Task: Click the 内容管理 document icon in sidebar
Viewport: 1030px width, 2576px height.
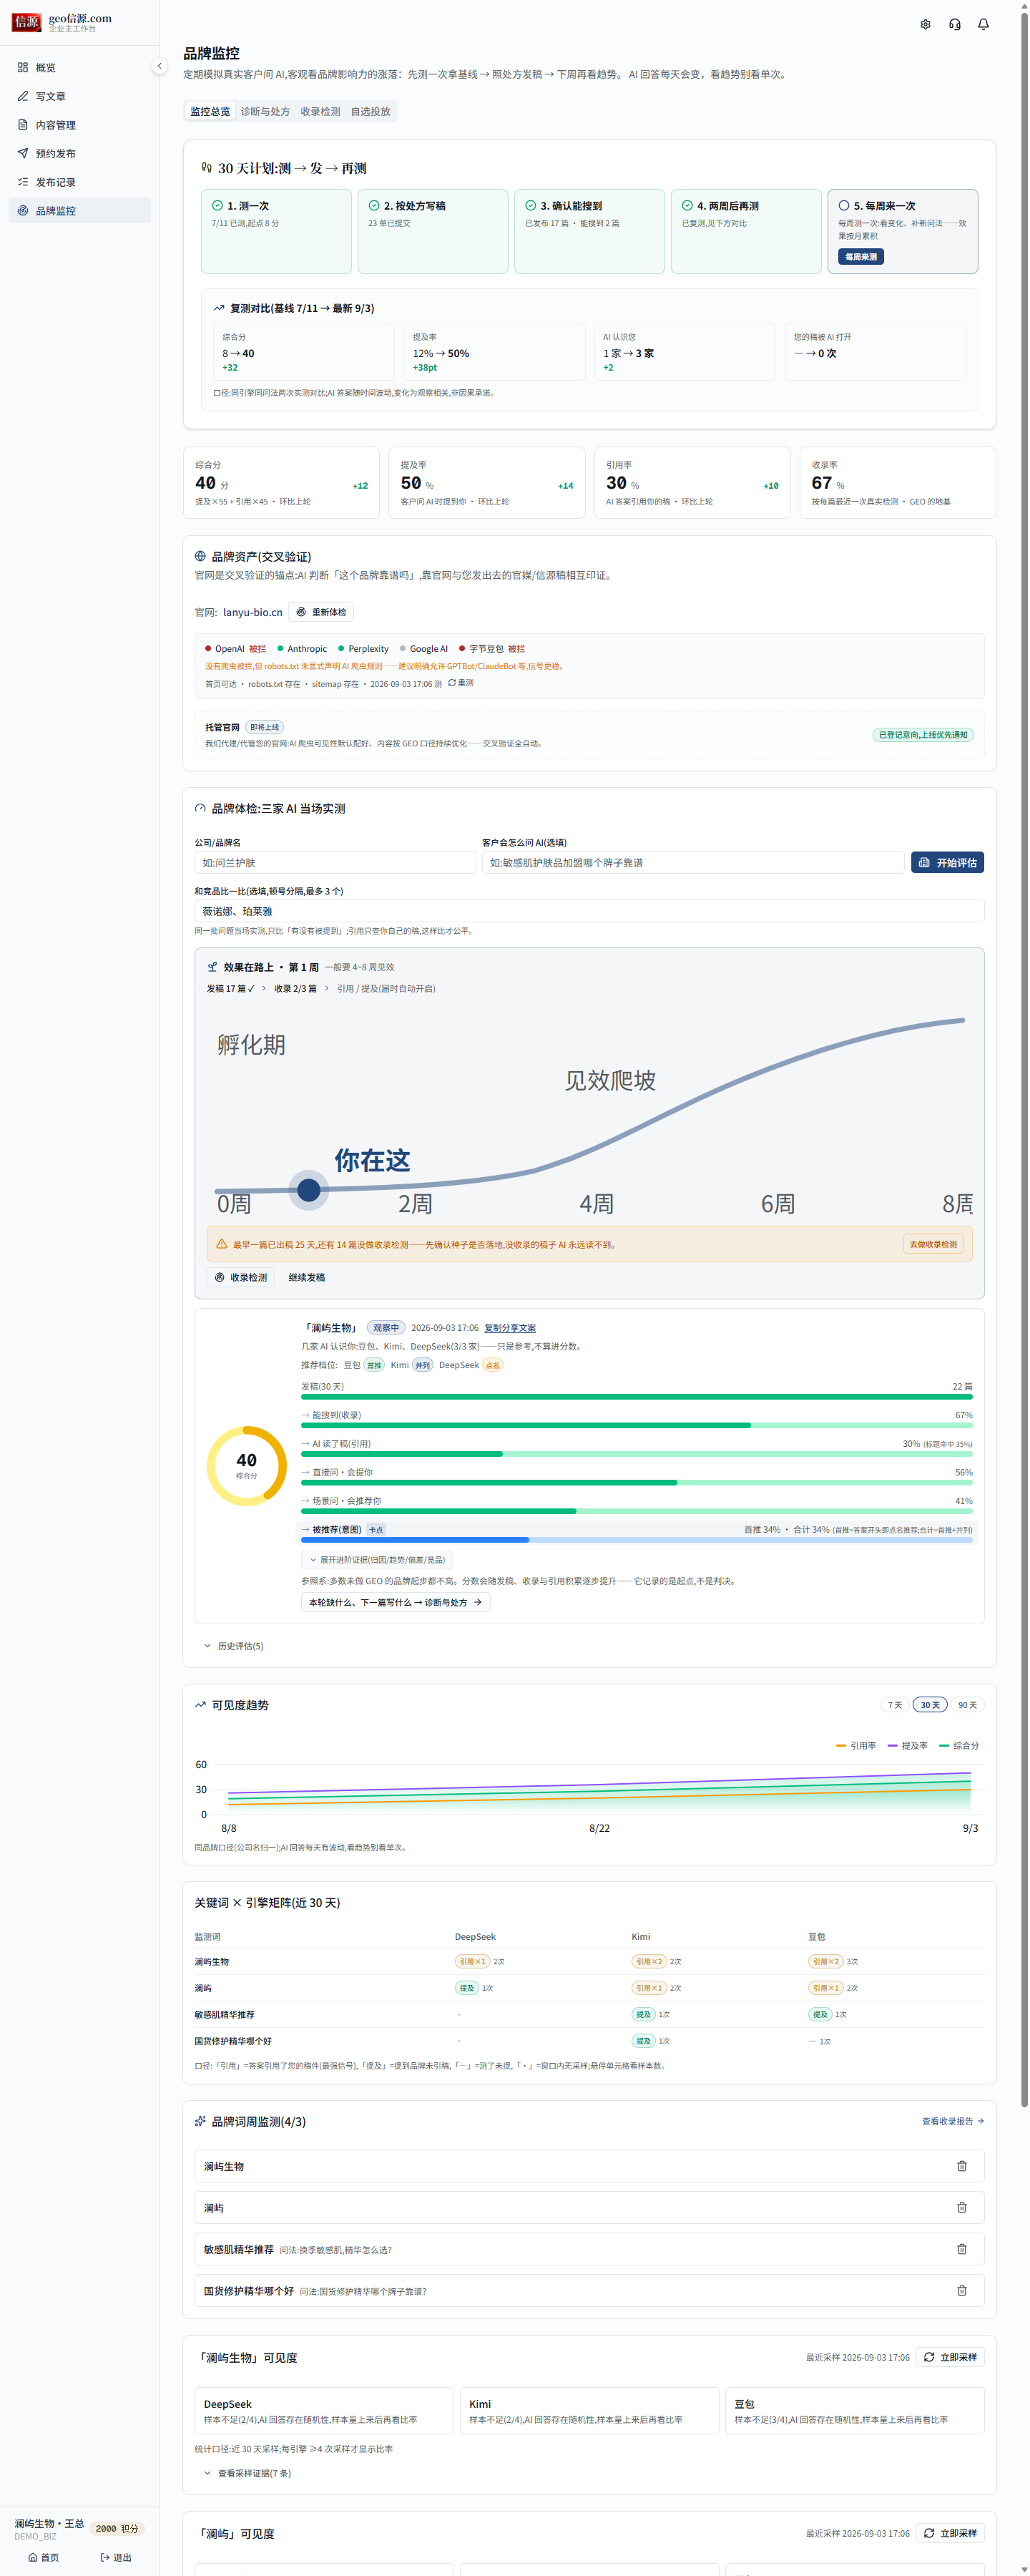Action: pos(23,125)
